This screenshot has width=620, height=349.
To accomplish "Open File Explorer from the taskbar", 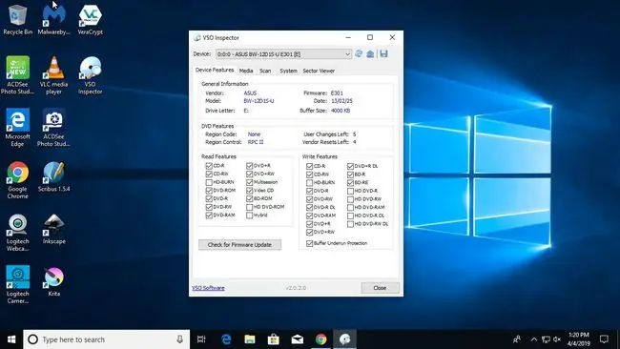I will click(x=250, y=339).
